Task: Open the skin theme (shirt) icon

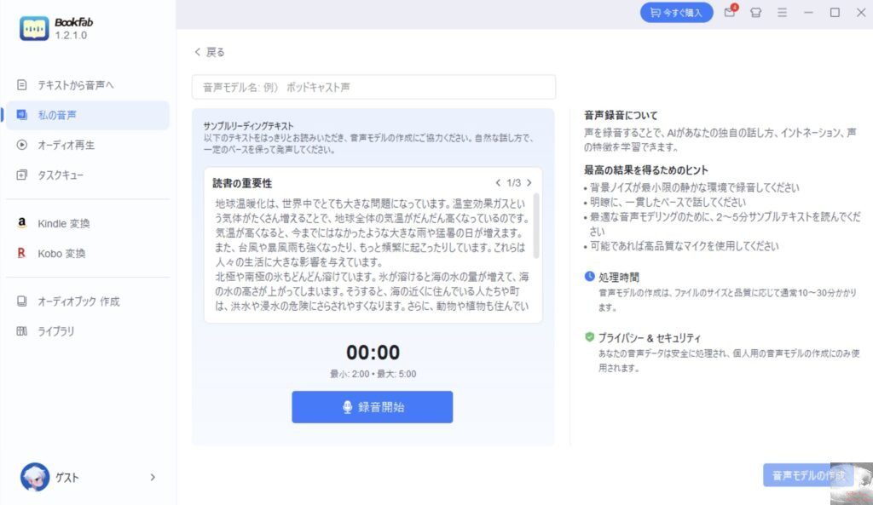Action: (x=755, y=13)
